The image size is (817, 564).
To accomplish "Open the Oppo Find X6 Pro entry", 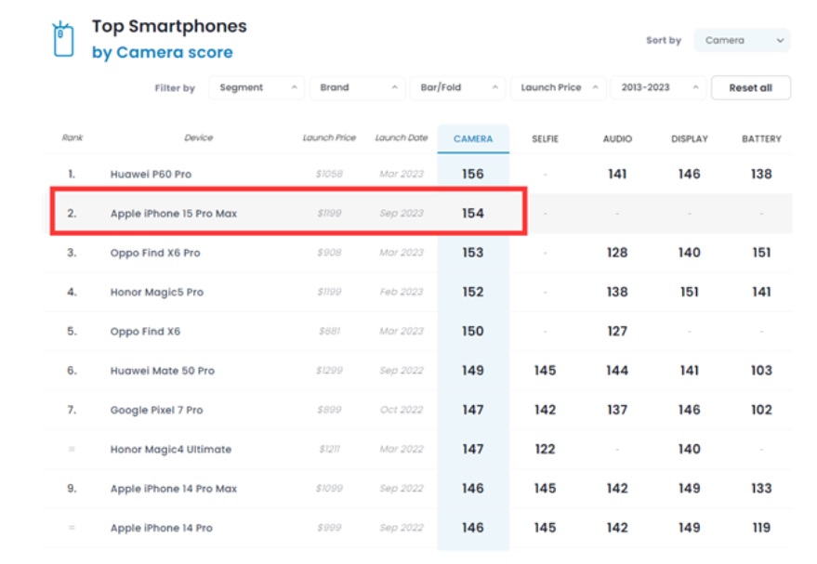I will click(x=154, y=253).
